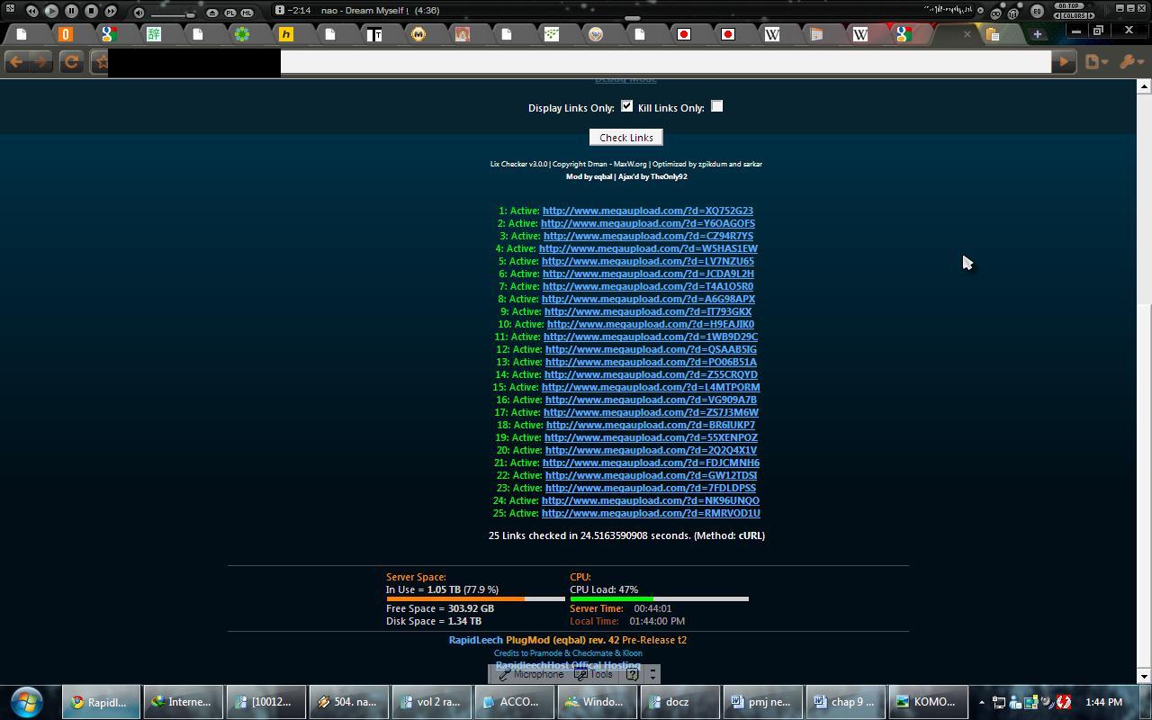Adjust the media player volume slider
1152x720 pixels.
pos(173,14)
